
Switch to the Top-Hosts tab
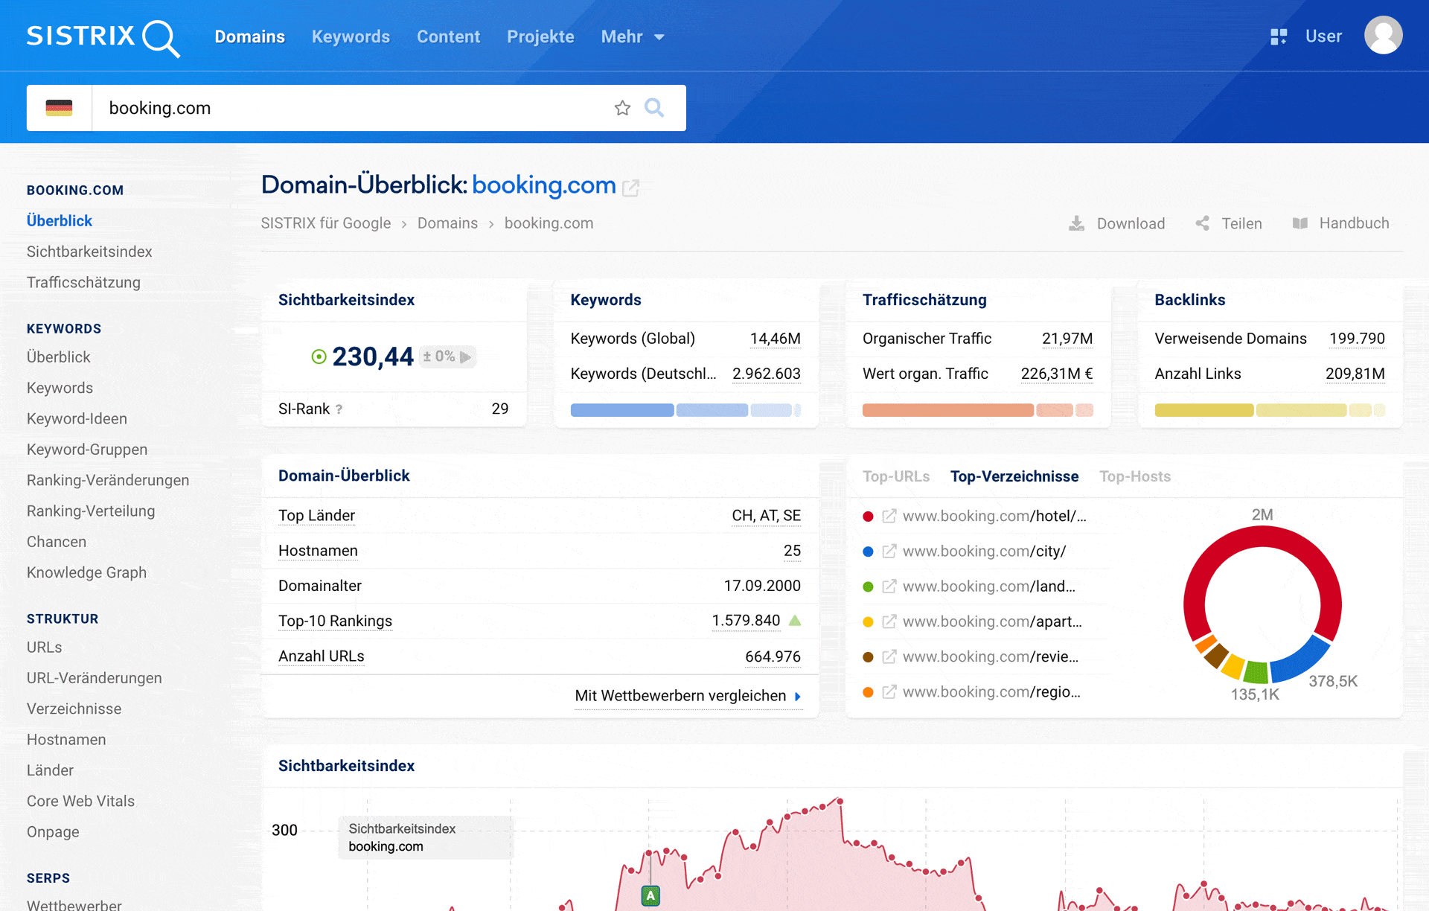[x=1134, y=476]
